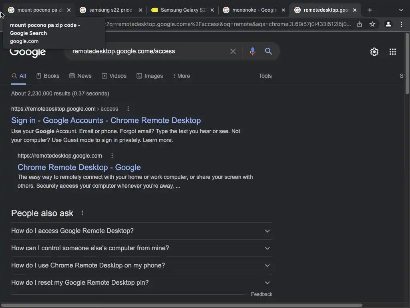Image resolution: width=410 pixels, height=308 pixels.
Task: Open Google settings gear icon
Action: pos(374,52)
